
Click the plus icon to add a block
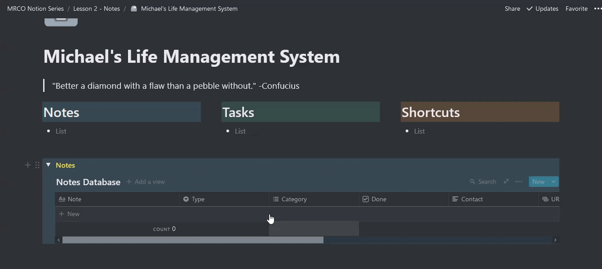(x=28, y=165)
